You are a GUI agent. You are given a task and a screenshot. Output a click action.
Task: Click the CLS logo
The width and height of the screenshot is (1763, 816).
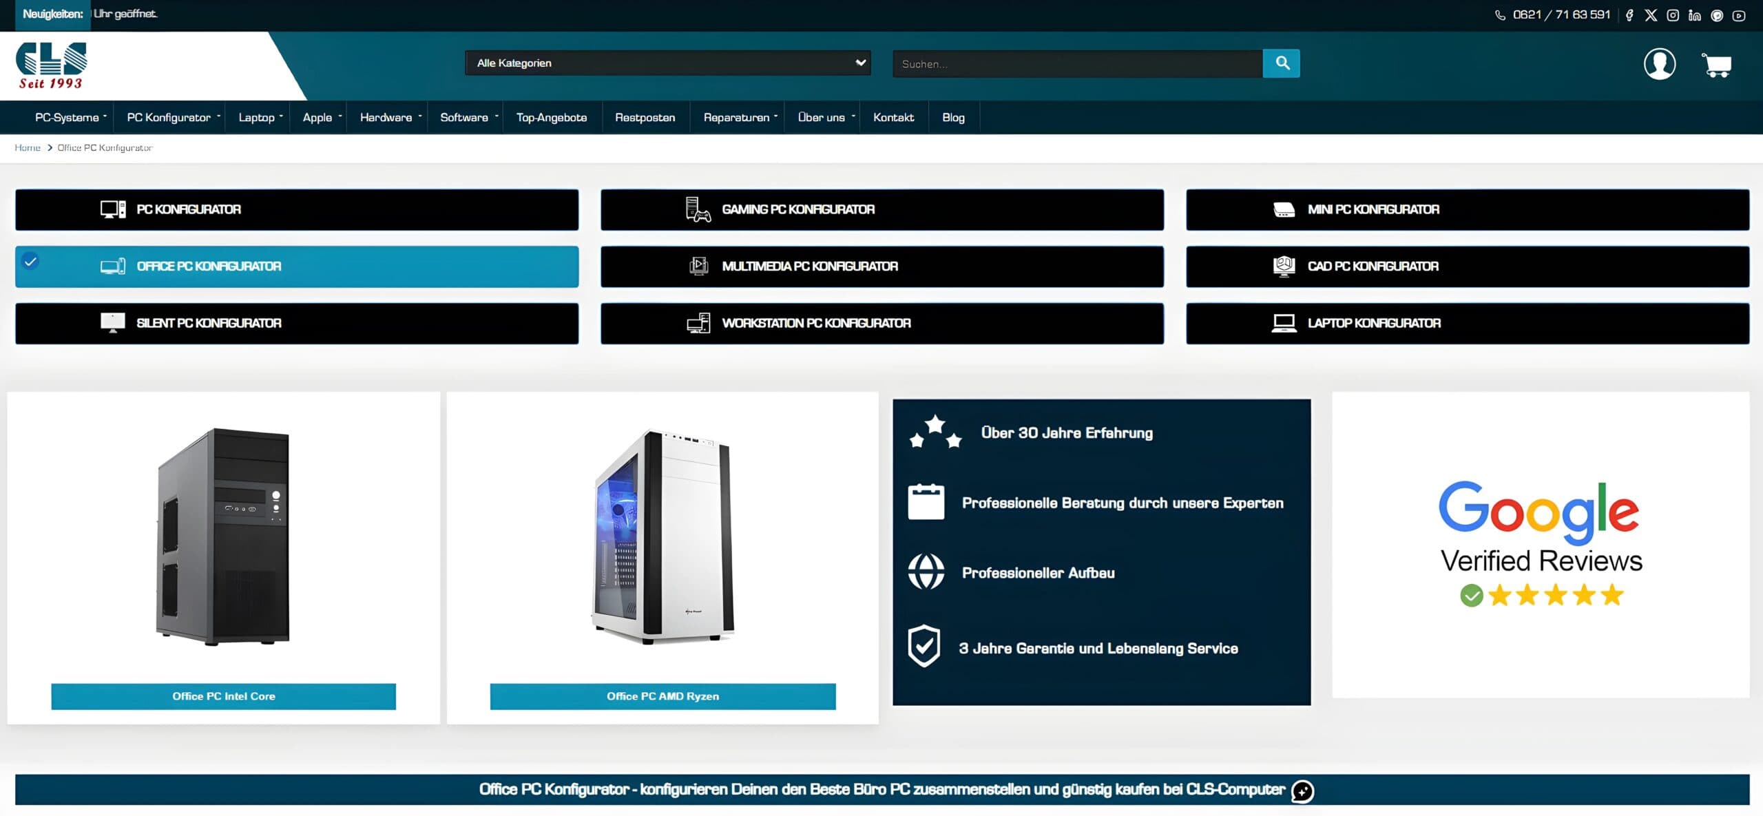point(52,65)
